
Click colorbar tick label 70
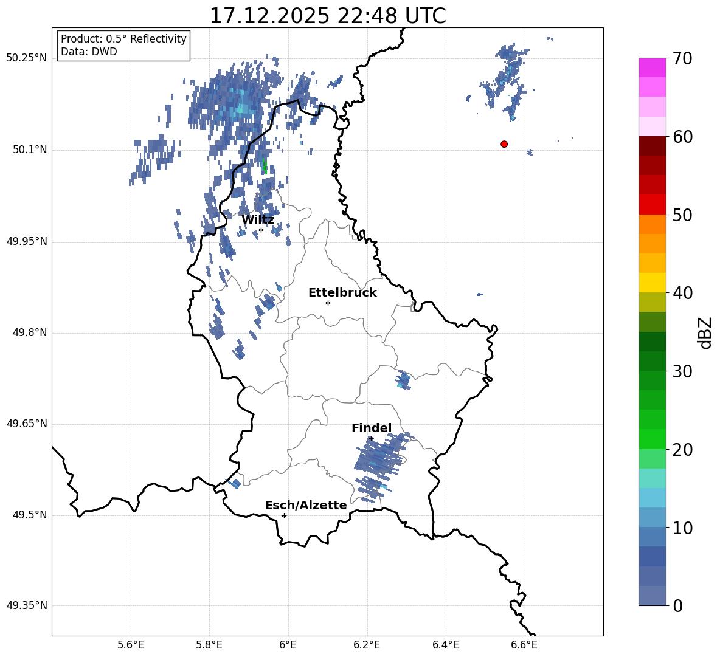682,58
